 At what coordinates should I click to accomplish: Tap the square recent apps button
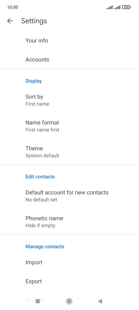pyautogui.click(x=38, y=301)
